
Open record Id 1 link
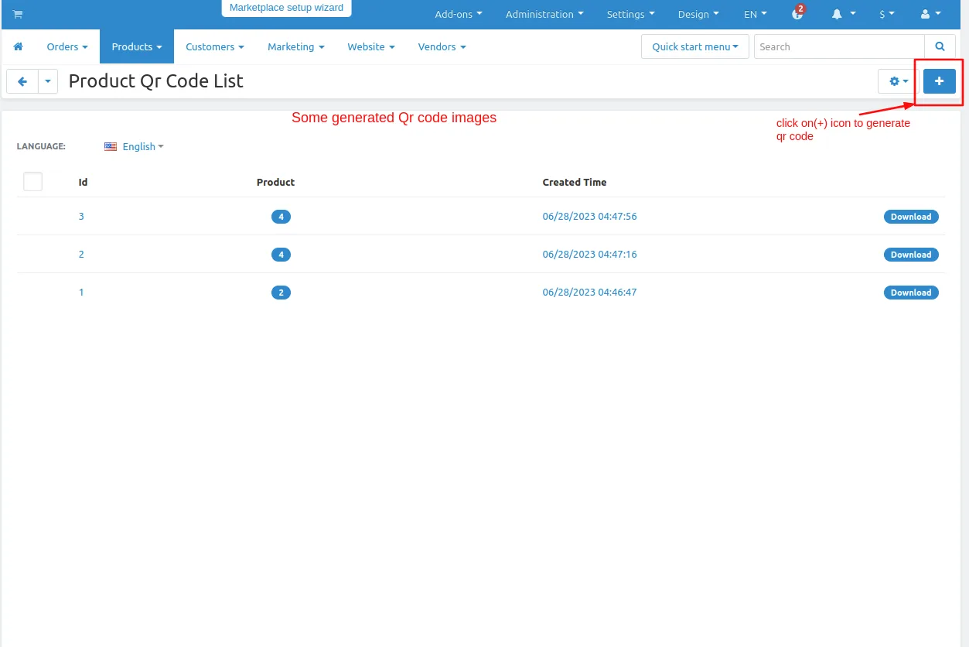[81, 292]
